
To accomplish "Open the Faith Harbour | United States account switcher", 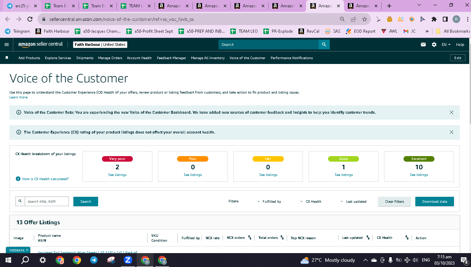I will click(100, 44).
